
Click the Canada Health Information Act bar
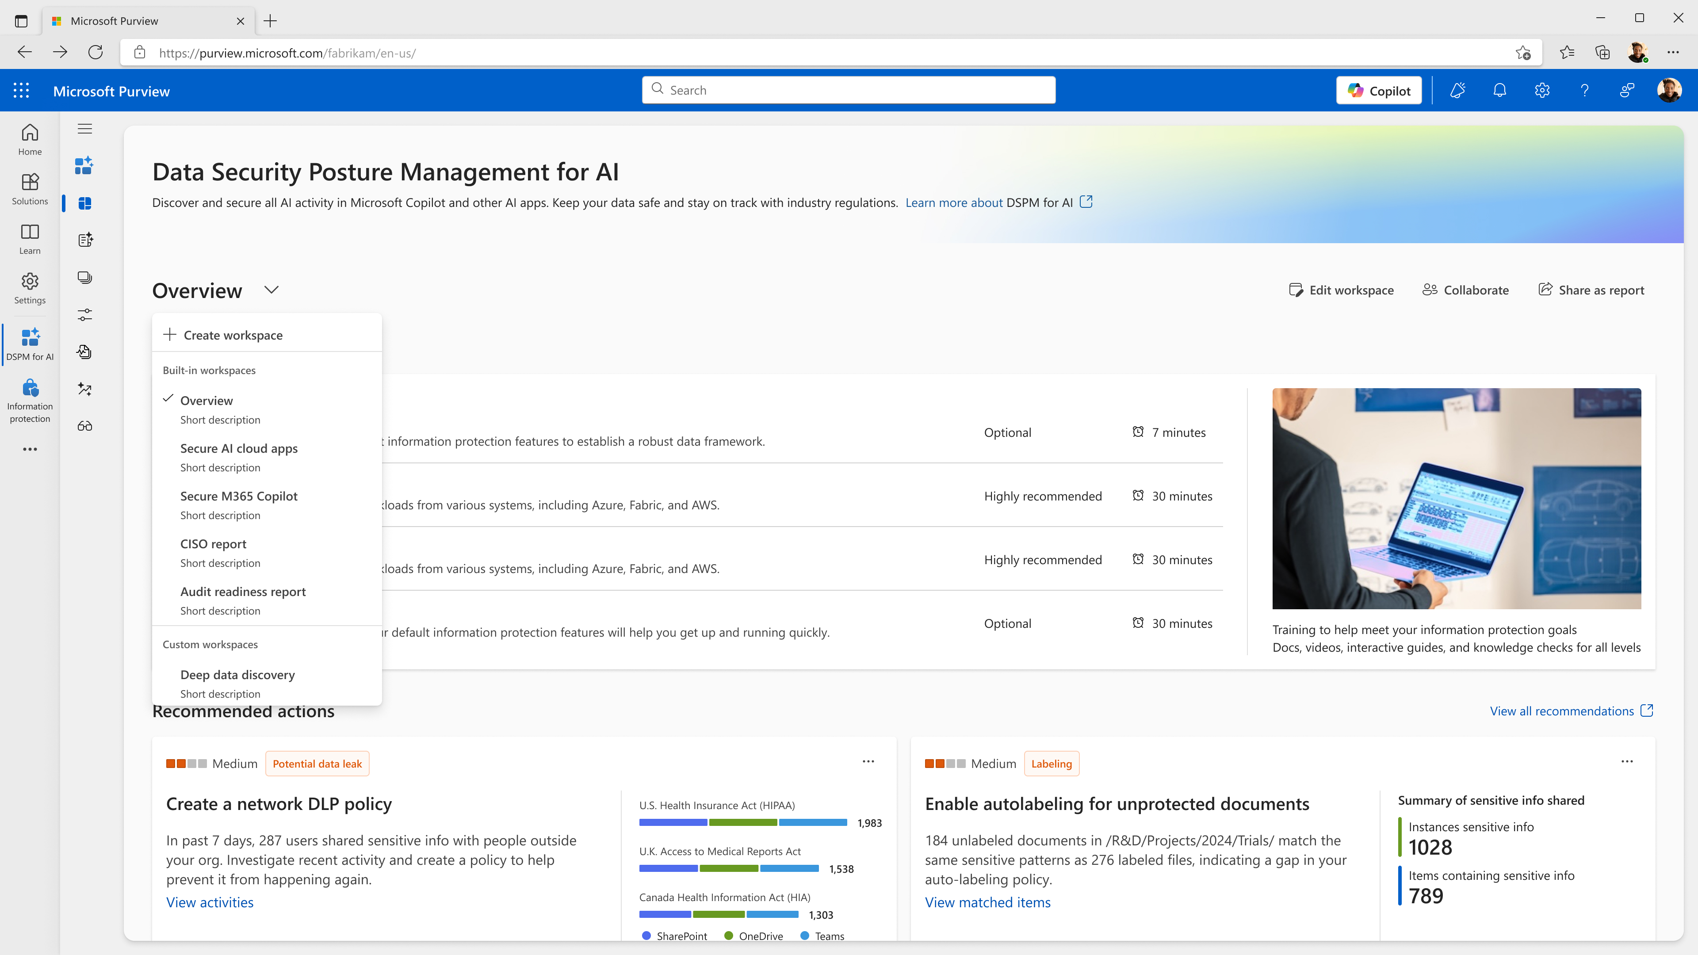click(x=719, y=915)
